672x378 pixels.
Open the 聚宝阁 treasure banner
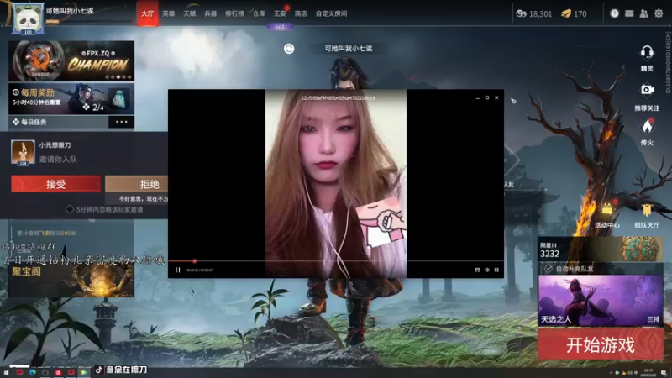[x=71, y=279]
